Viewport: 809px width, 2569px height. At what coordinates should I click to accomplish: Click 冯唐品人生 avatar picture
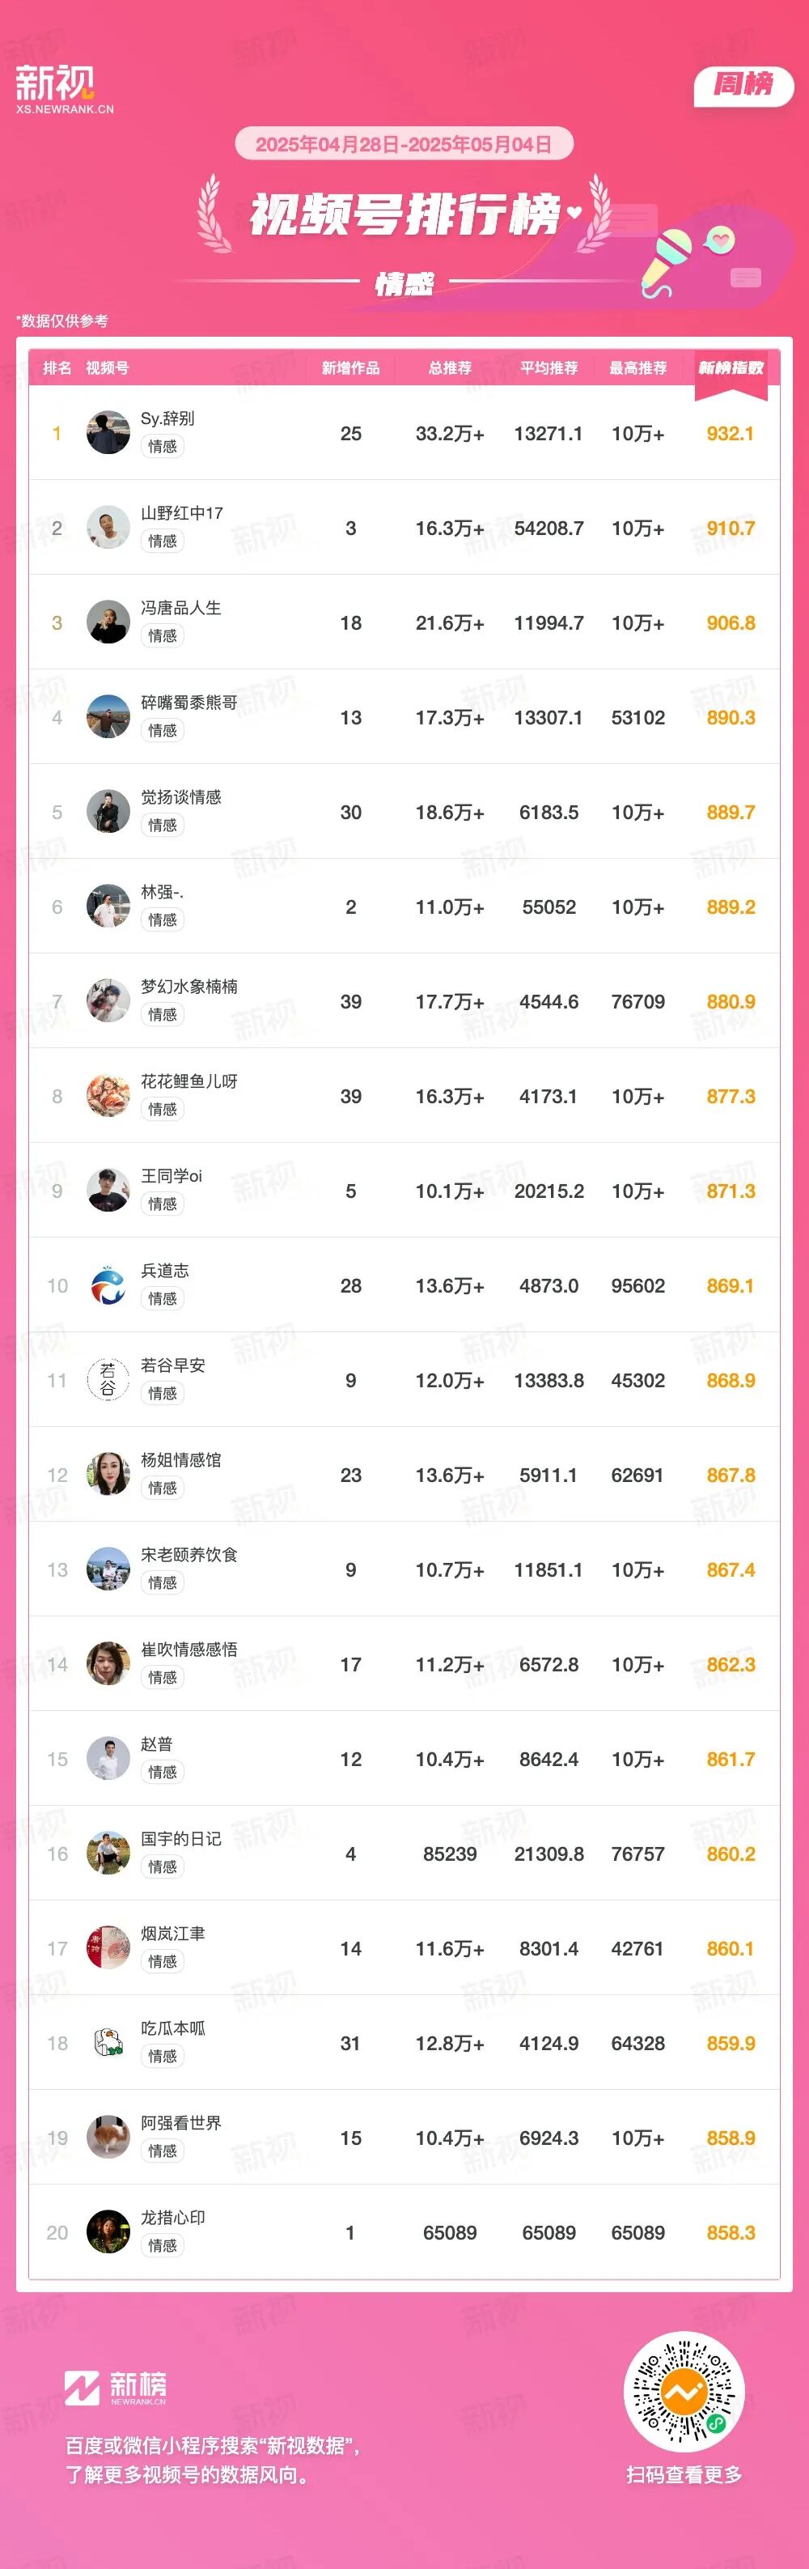coord(108,622)
